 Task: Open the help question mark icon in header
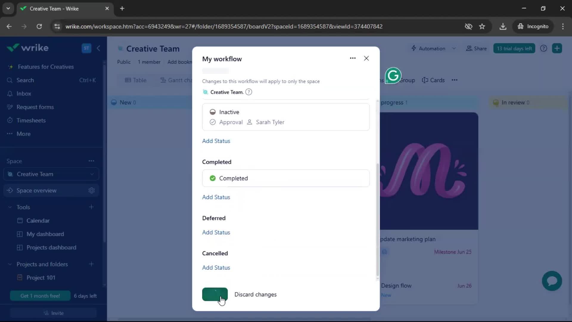coord(543,48)
